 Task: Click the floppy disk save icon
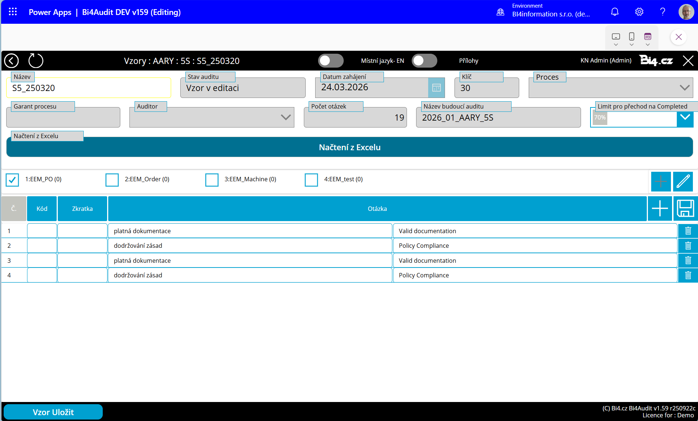685,209
